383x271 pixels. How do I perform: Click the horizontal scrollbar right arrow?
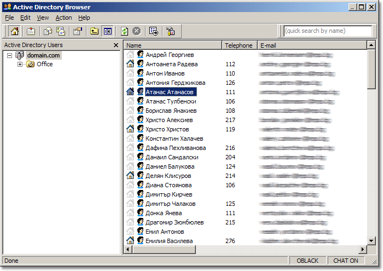point(363,249)
